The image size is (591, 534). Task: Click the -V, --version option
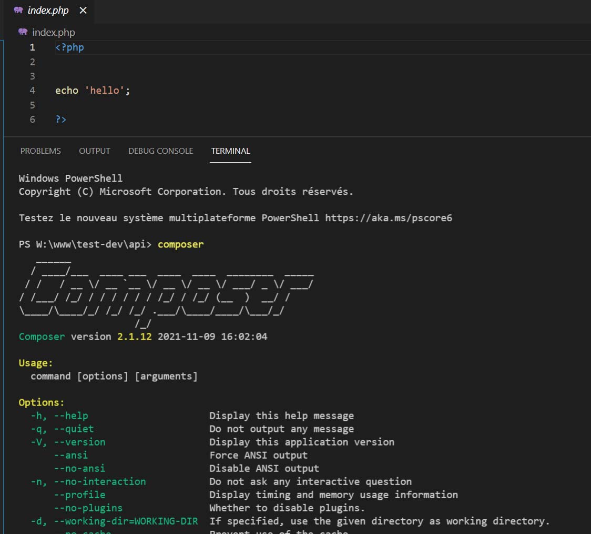68,442
